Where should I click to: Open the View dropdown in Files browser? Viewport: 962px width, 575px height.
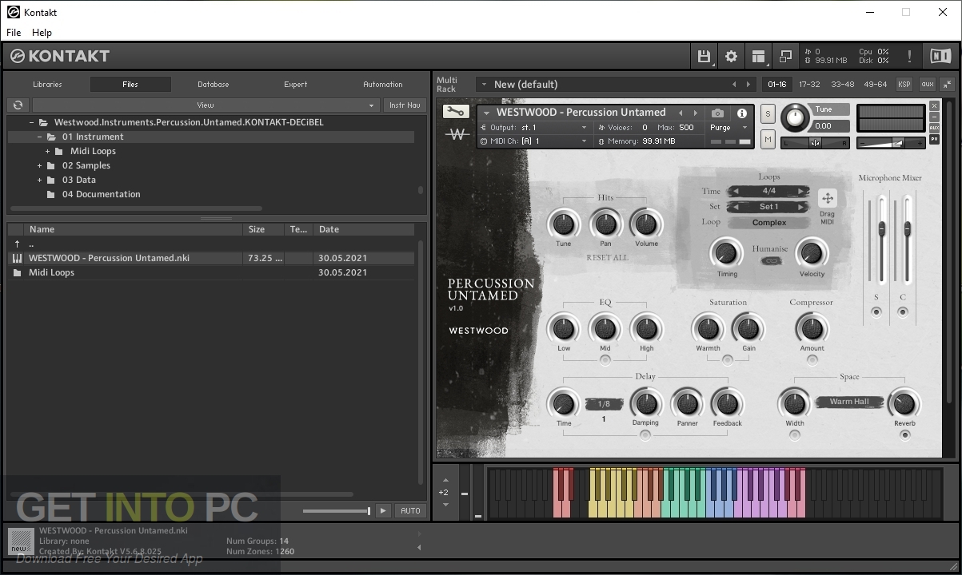206,105
